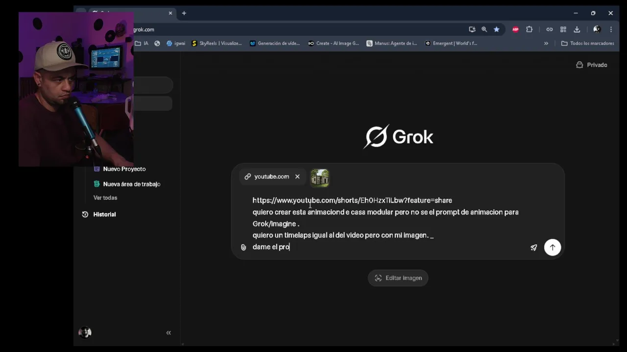
Task: Open the SkyReels bookmark
Action: pyautogui.click(x=217, y=43)
